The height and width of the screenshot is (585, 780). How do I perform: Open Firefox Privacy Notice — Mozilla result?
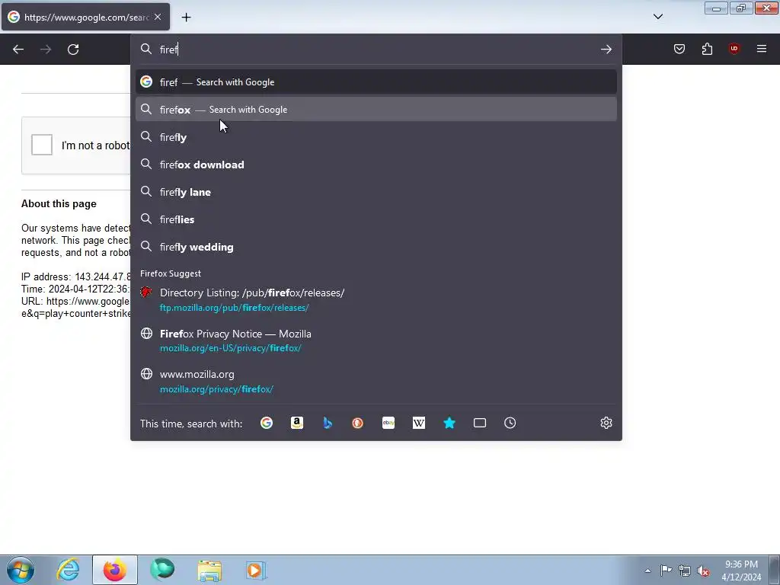376,340
